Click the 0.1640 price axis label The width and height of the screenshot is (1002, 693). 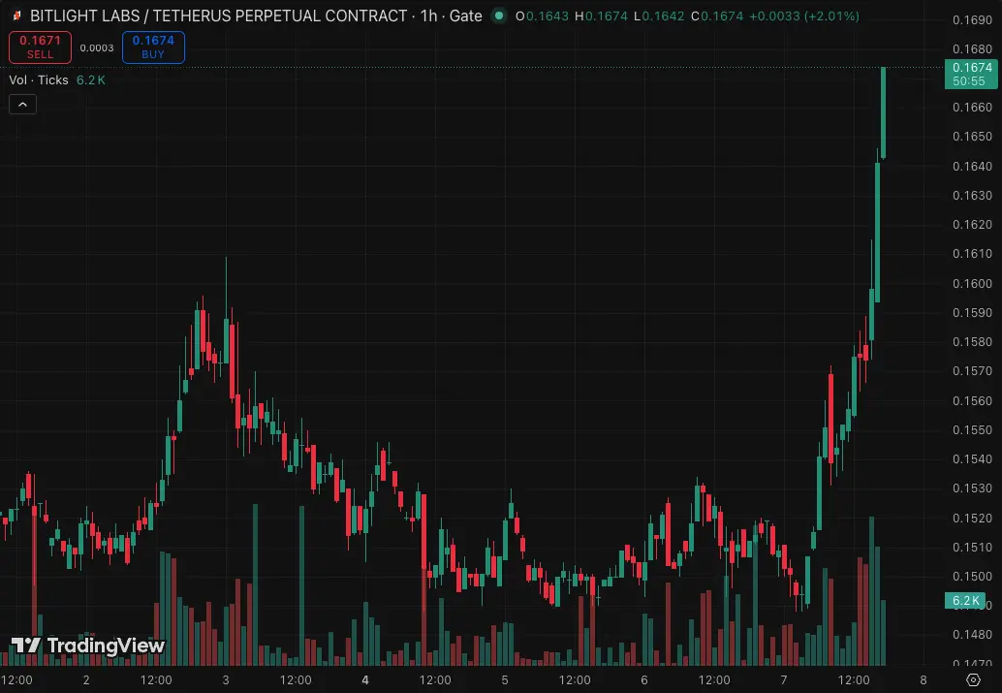[972, 166]
